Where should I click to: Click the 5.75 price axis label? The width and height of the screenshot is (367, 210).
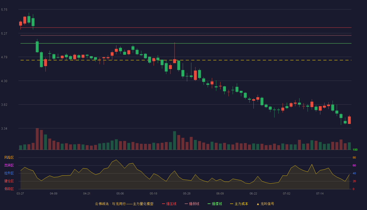[4, 10]
